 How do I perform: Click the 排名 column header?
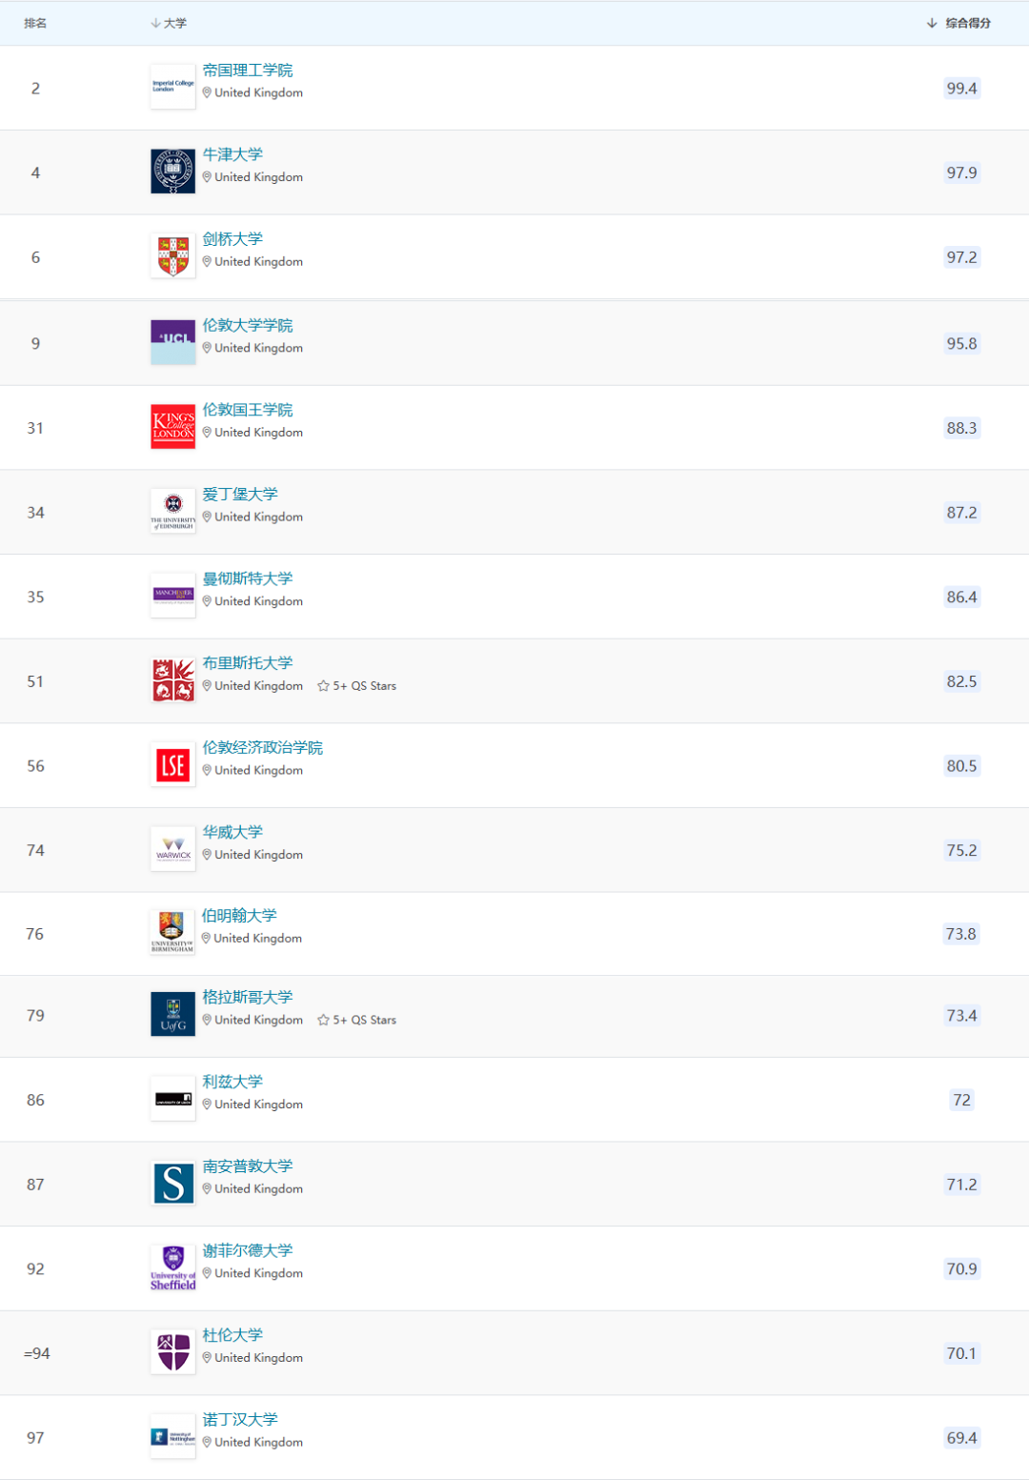pos(35,23)
